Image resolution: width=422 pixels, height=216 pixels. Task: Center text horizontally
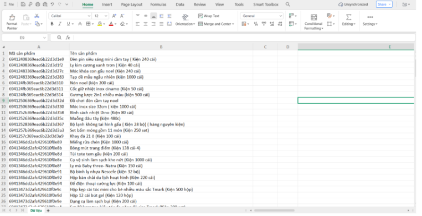point(146,24)
